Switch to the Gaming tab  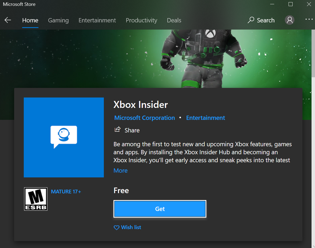click(x=58, y=20)
